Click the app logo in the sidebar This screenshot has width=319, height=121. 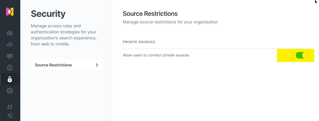(x=10, y=12)
